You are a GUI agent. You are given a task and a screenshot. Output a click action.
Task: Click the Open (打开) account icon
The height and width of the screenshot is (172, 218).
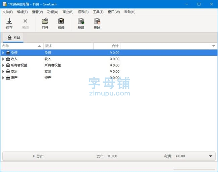pos(45,21)
